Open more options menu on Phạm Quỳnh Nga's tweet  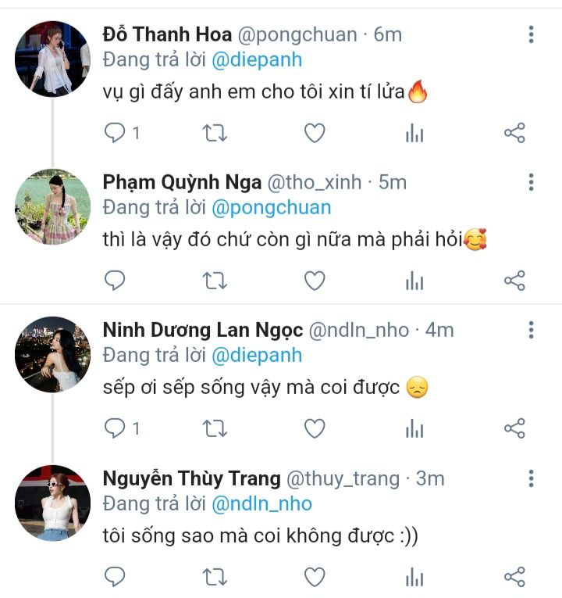[531, 183]
